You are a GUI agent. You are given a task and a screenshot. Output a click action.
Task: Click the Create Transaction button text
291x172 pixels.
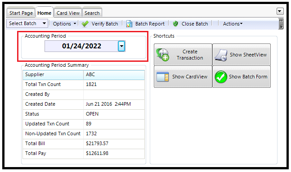190,55
